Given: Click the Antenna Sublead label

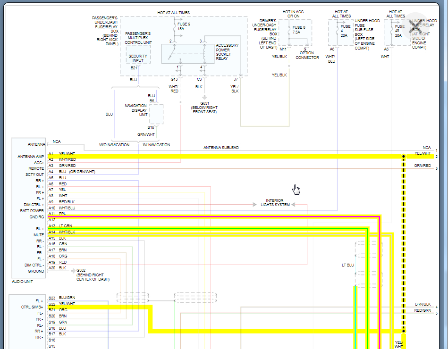Looking at the screenshot, I should [221, 148].
